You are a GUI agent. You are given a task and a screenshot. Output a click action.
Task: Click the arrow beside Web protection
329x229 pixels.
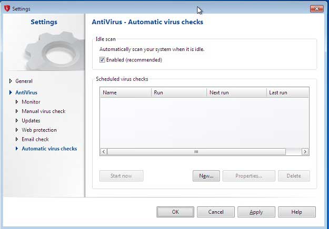(x=17, y=130)
